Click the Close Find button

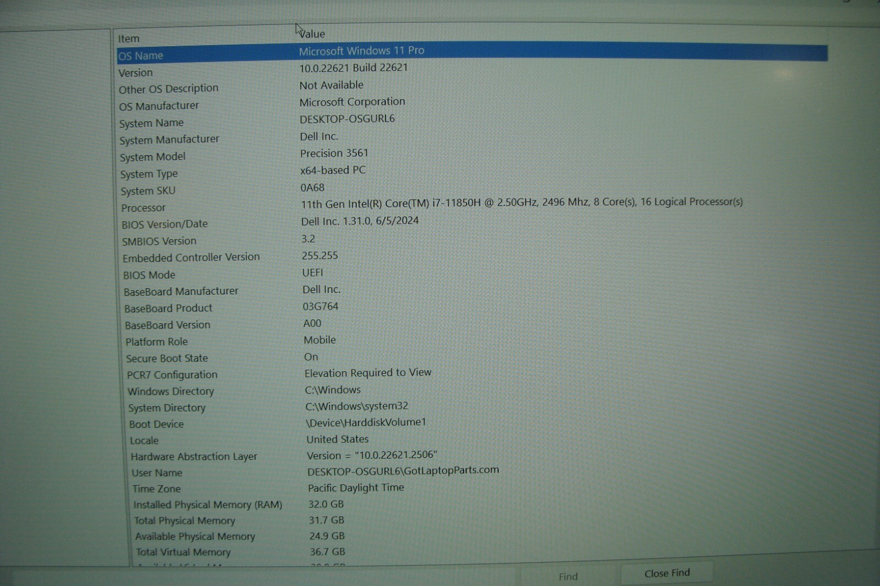point(667,573)
